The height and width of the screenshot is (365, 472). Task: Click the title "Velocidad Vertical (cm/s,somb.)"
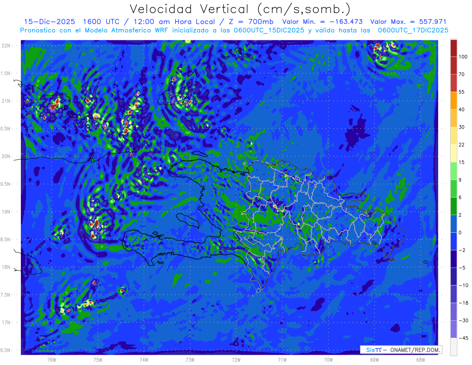click(x=240, y=9)
